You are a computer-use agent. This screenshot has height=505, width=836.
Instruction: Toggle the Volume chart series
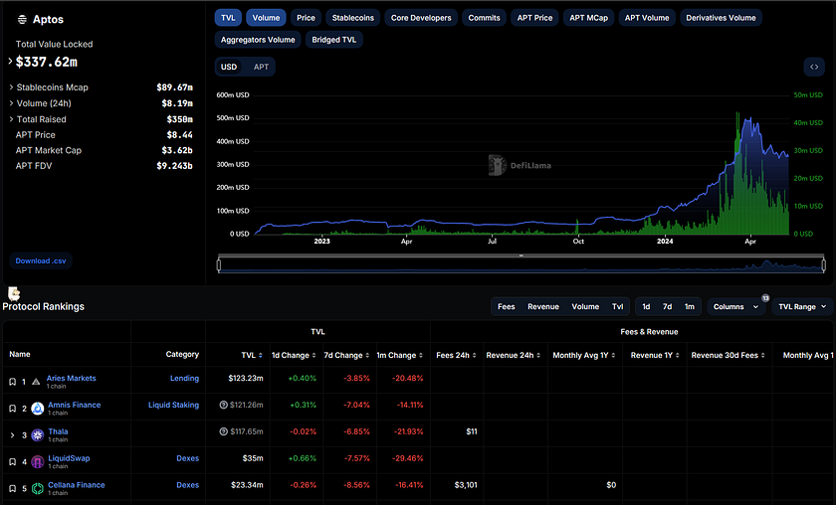[x=266, y=18]
